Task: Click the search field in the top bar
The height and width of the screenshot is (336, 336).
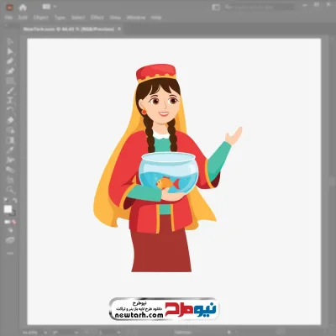Action: (259, 8)
